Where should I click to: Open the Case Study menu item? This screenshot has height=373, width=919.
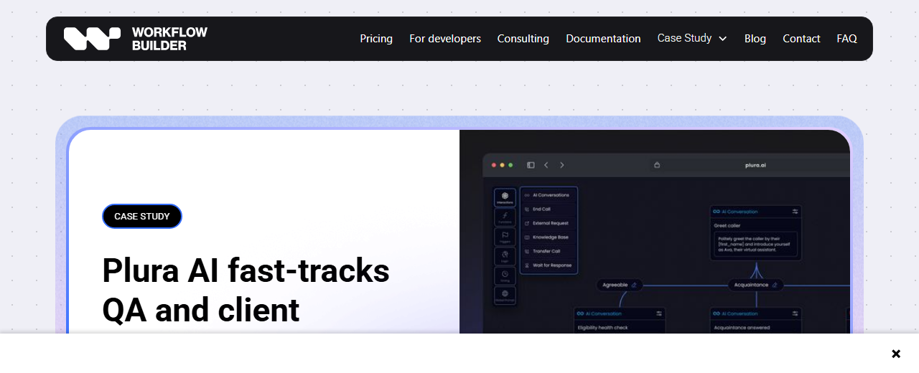pos(684,38)
